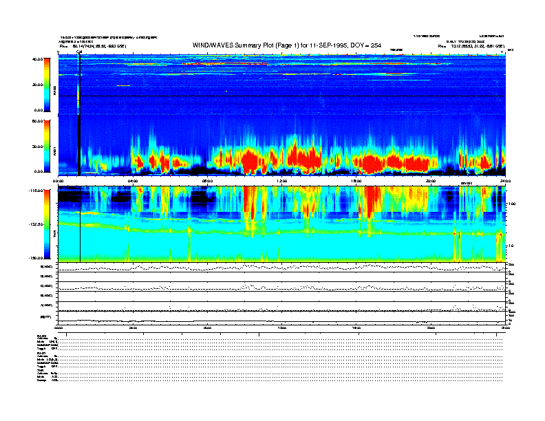Click the 40.00 value on top color scale
Viewport: 545px width, 421px height.
39,59
